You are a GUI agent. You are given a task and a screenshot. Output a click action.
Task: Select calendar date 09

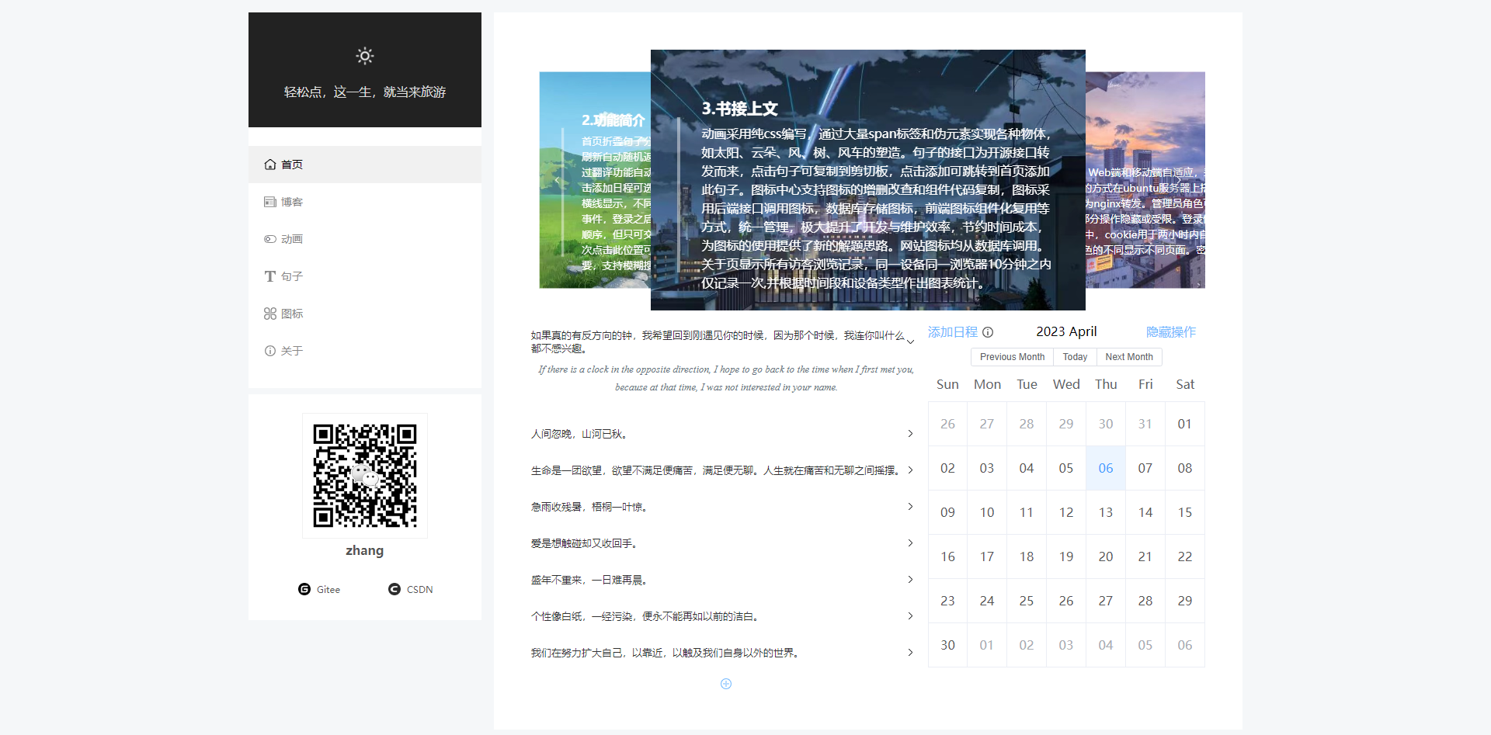[947, 512]
